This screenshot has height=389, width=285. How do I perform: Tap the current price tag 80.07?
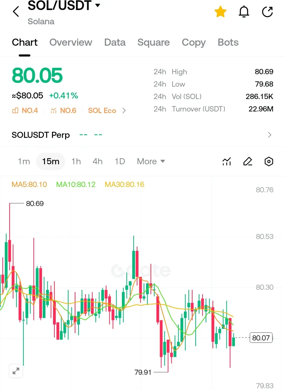(x=261, y=338)
